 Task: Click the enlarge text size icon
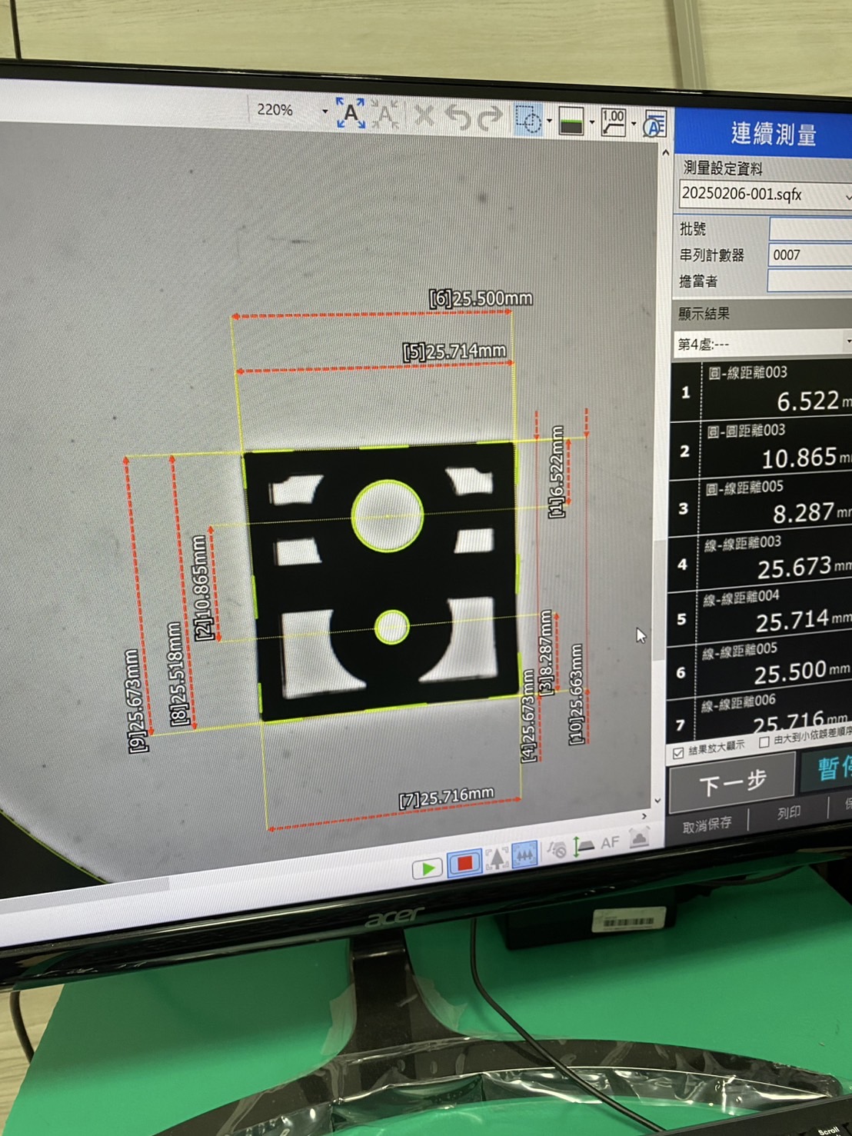tap(351, 114)
